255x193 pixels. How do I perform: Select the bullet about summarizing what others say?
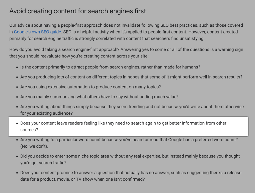(99, 97)
